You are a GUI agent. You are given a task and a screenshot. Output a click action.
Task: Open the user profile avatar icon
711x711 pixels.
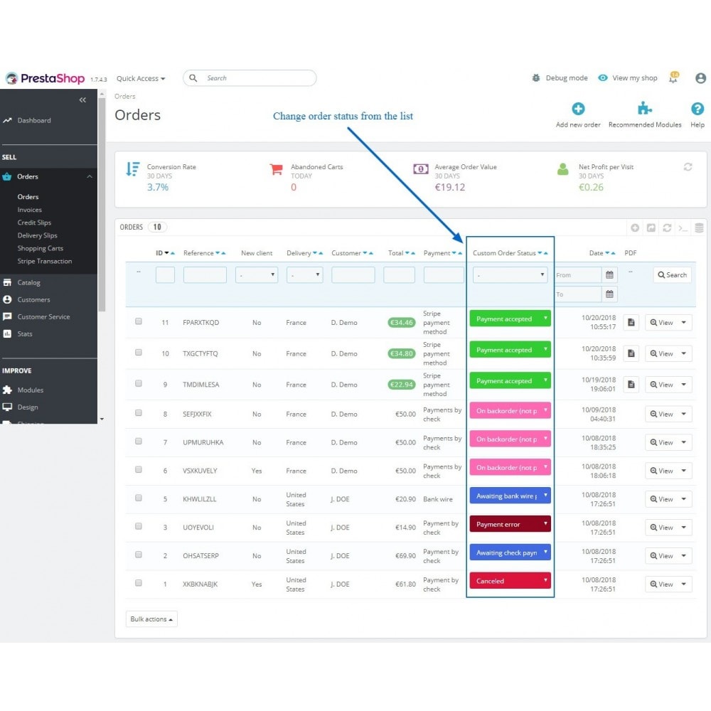pos(700,78)
